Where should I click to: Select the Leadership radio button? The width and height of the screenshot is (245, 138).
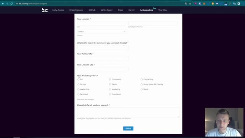[78, 89]
